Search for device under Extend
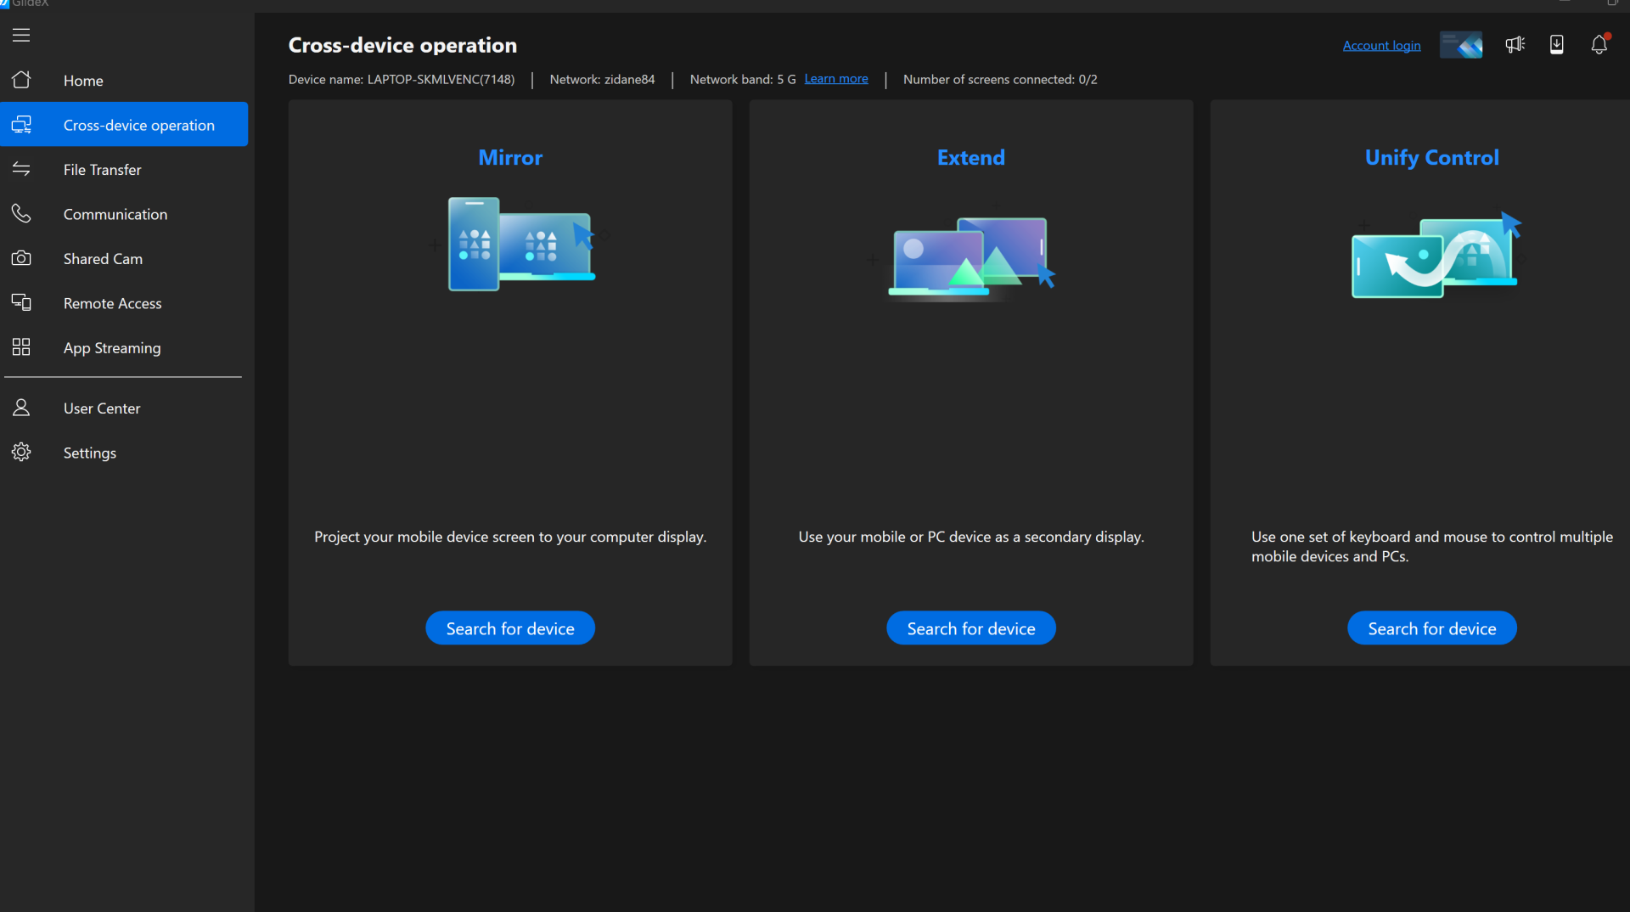 point(970,628)
